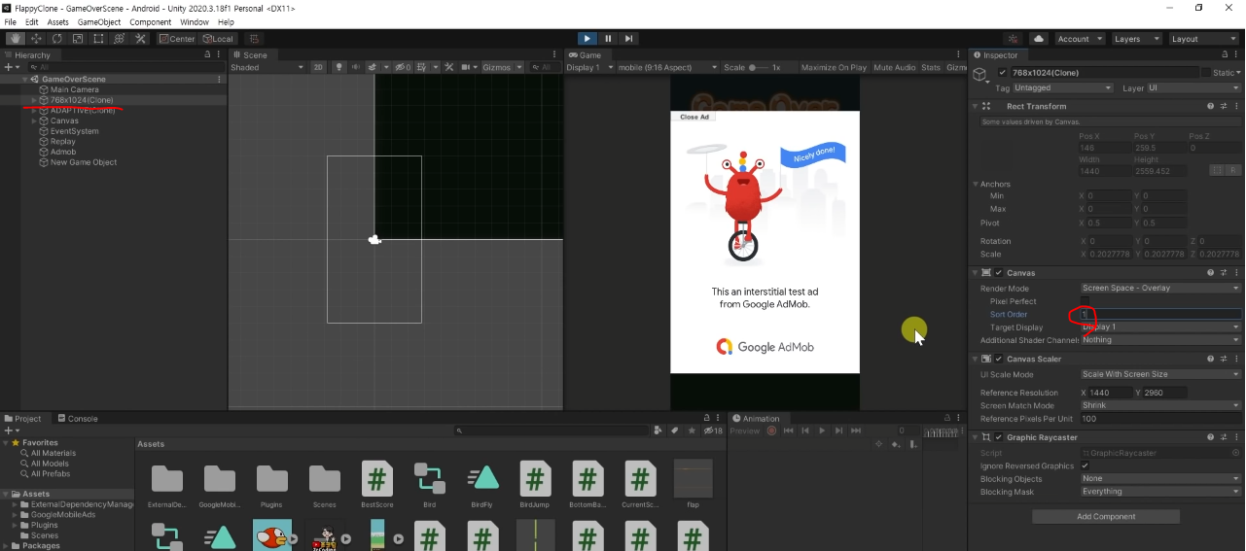Toggle Mute Audio in Game view
This screenshot has height=551, width=1246.
tap(894, 67)
